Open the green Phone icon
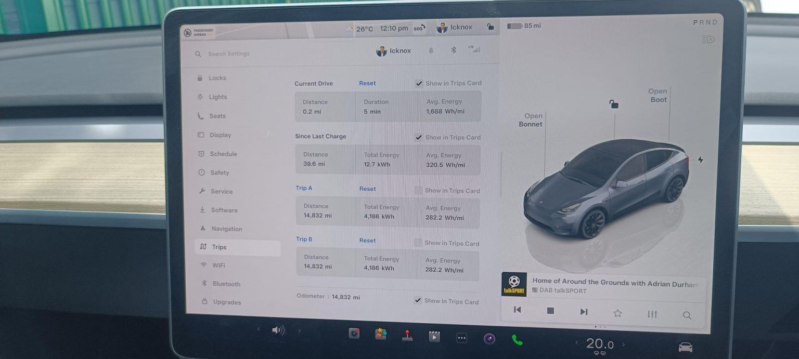 pyautogui.click(x=517, y=340)
